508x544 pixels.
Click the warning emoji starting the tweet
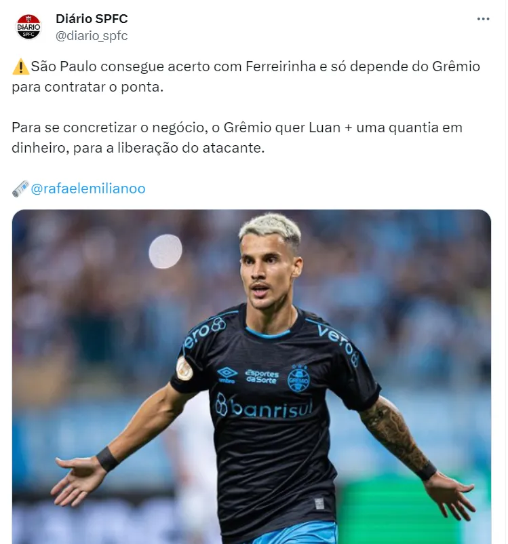[20, 66]
